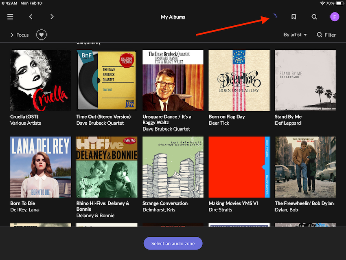Click the Delaney & Bonnie artist link
The width and height of the screenshot is (346, 260).
tap(95, 216)
